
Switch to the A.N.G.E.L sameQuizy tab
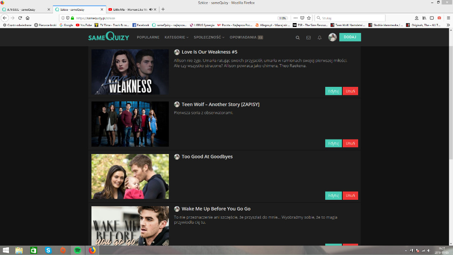tap(24, 9)
